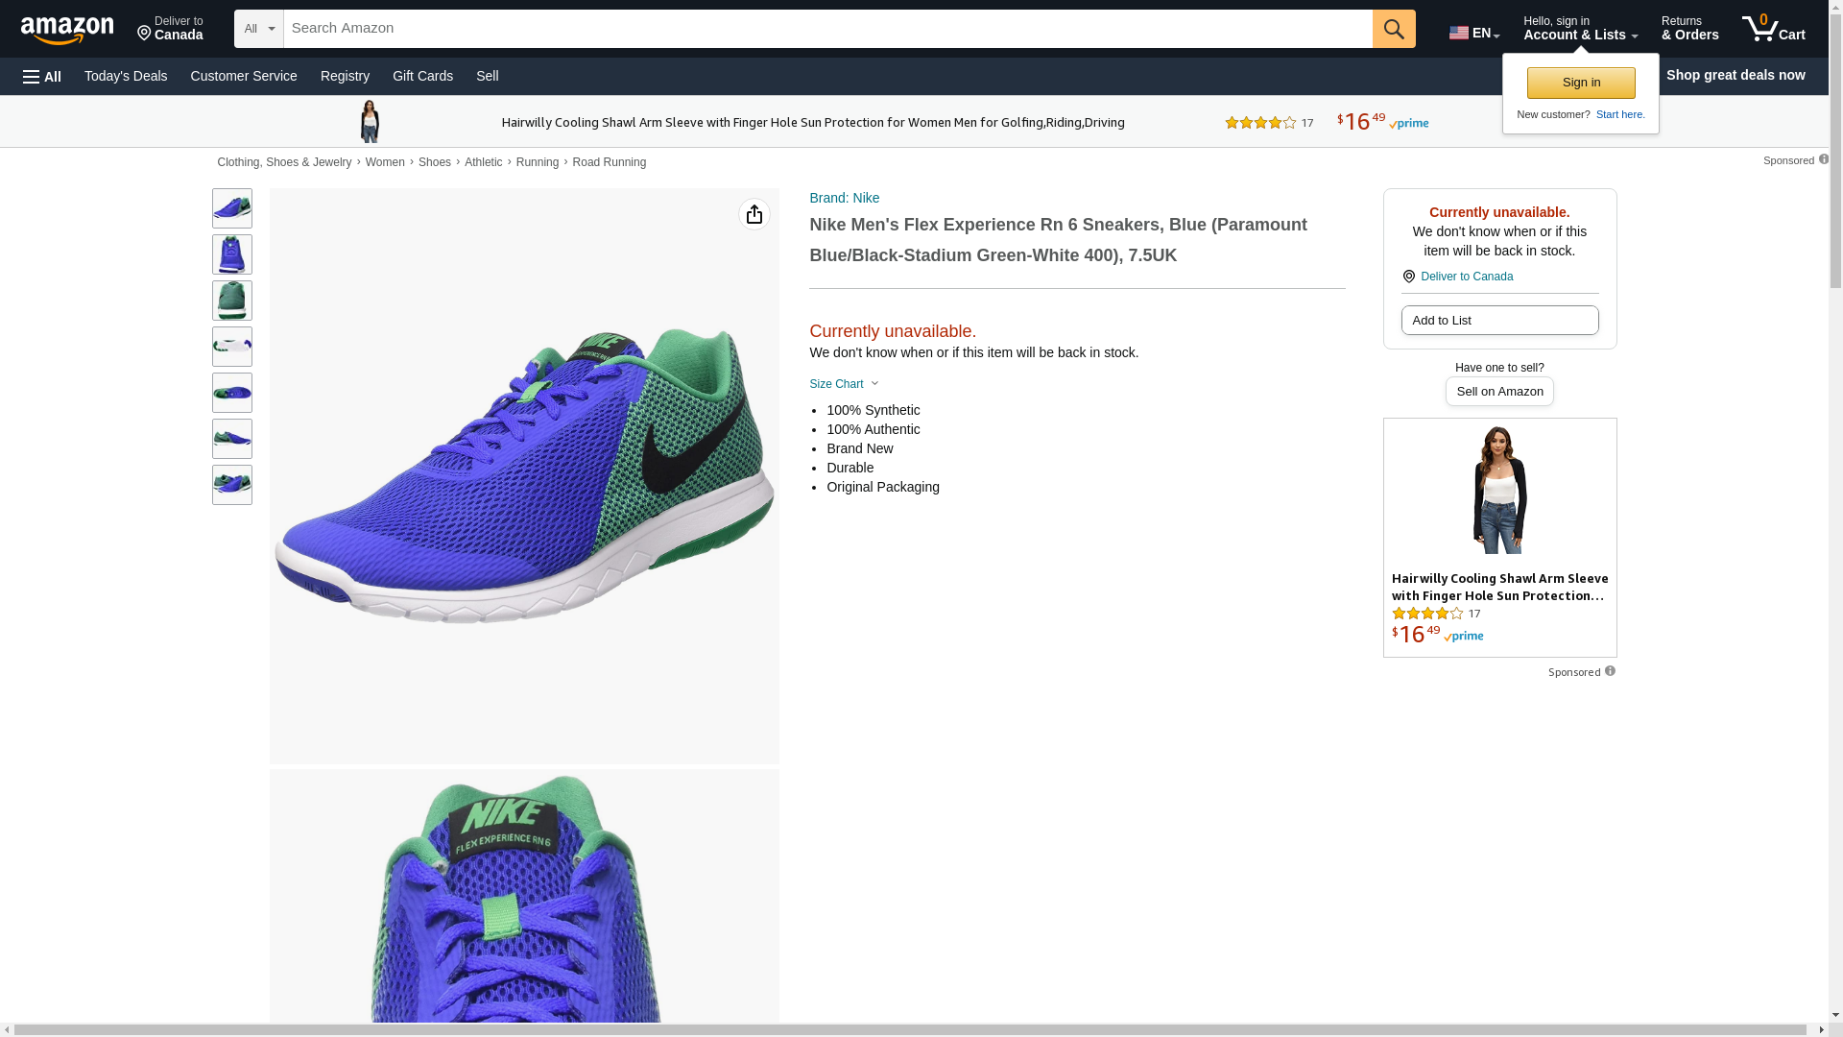Image resolution: width=1843 pixels, height=1037 pixels.
Task: Open the Add to List dropdown
Action: click(x=1498, y=321)
